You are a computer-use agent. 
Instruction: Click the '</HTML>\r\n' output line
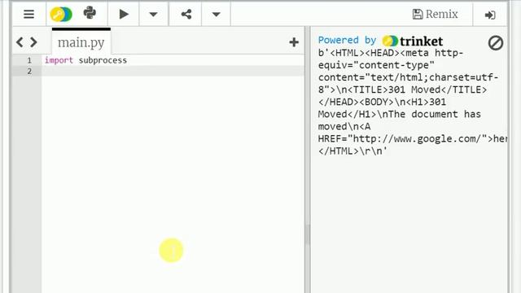[352, 151]
